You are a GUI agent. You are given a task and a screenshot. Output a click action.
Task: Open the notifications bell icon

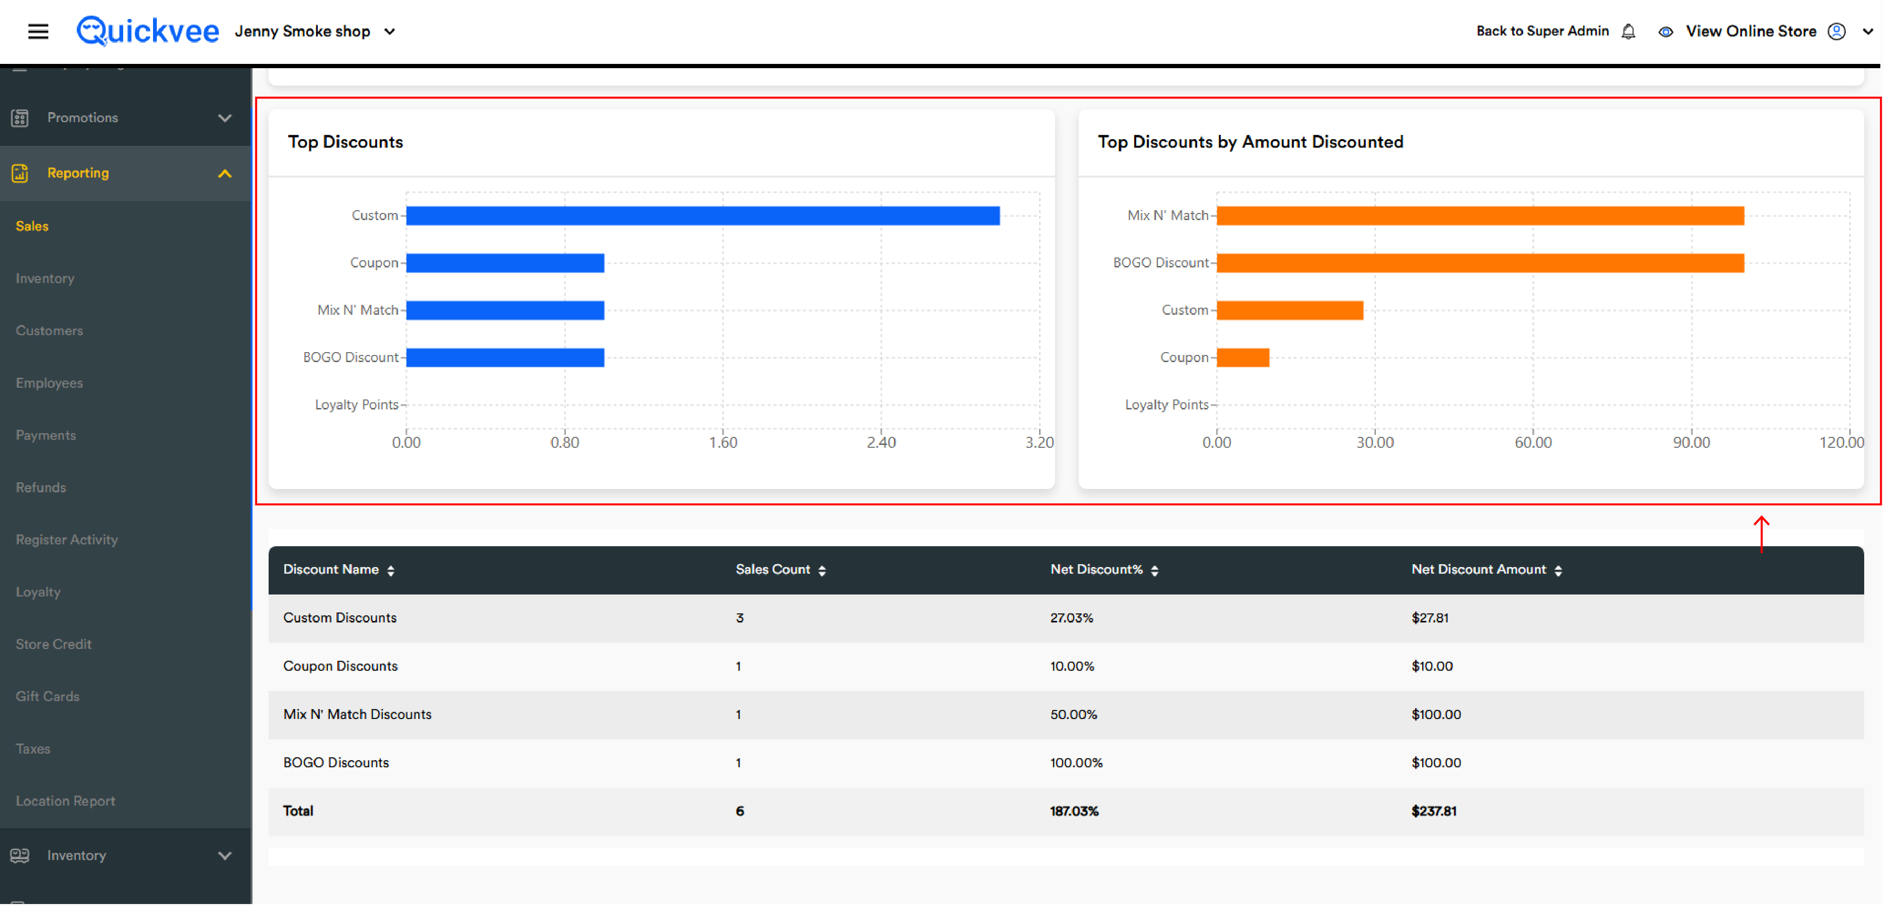[x=1628, y=32]
